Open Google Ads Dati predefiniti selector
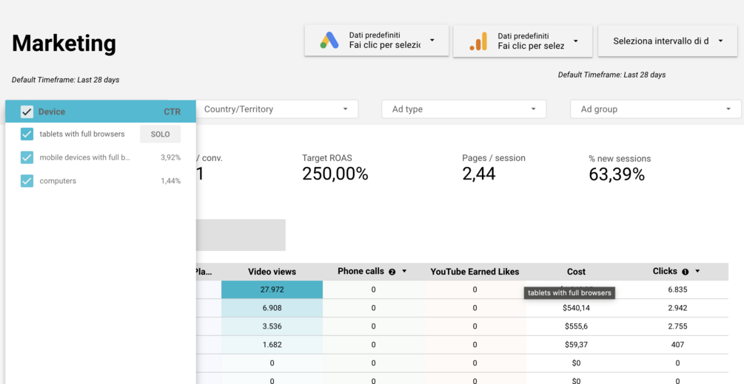Screen dimensions: 744x384 [377, 41]
